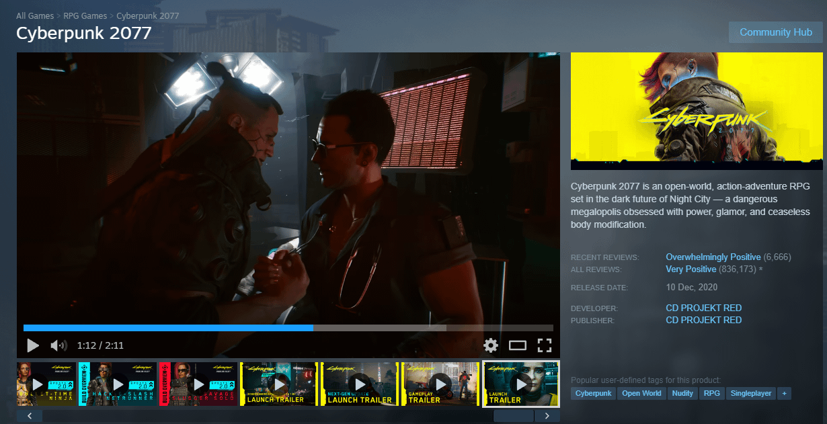Toggle theater mode on the player
This screenshot has height=424, width=827.
coord(517,345)
